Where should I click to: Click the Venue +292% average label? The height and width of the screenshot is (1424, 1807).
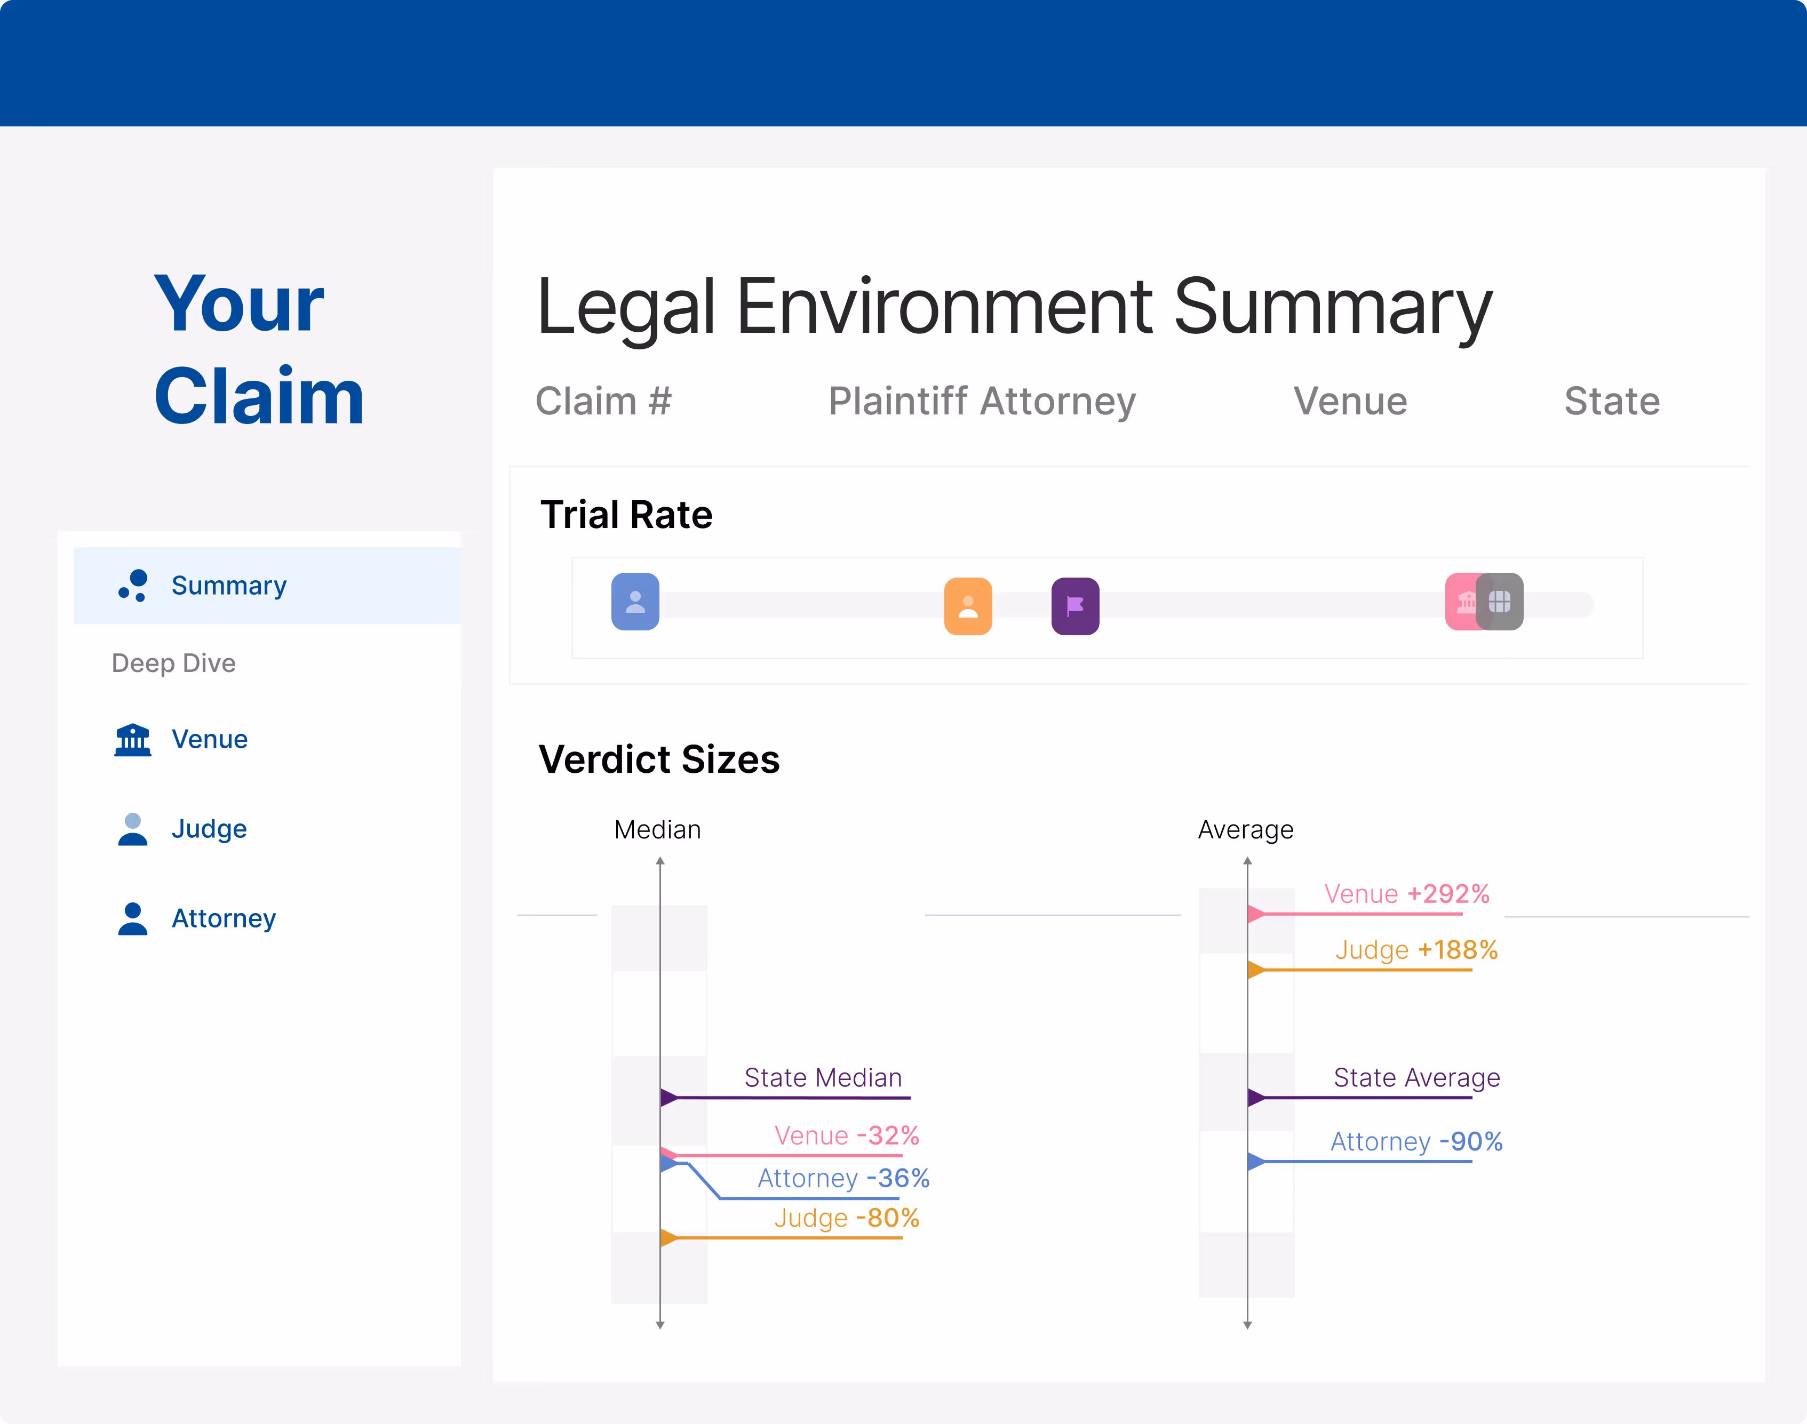1406,894
